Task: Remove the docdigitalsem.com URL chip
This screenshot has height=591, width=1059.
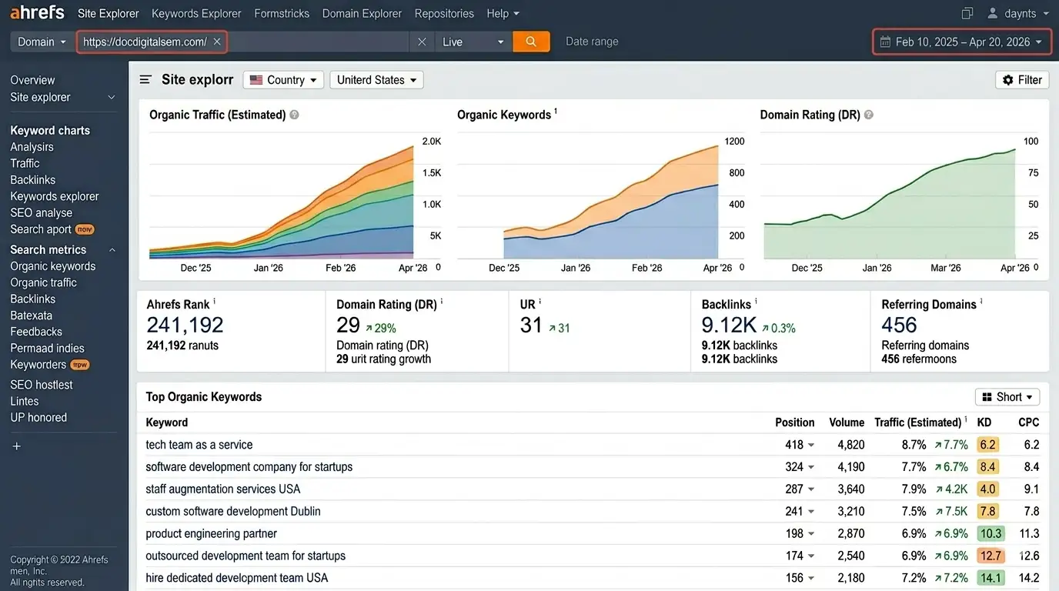Action: pyautogui.click(x=217, y=42)
